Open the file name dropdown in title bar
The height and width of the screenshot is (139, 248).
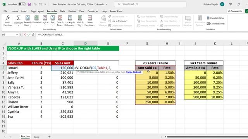point(106,4)
